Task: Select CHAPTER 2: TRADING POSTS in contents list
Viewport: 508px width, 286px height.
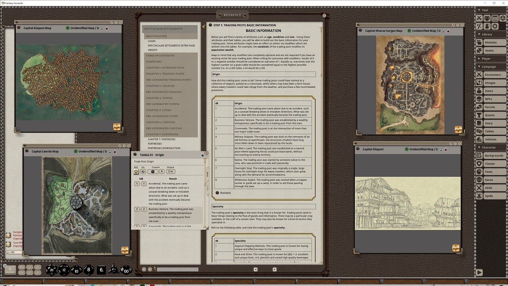Action: click(x=166, y=73)
